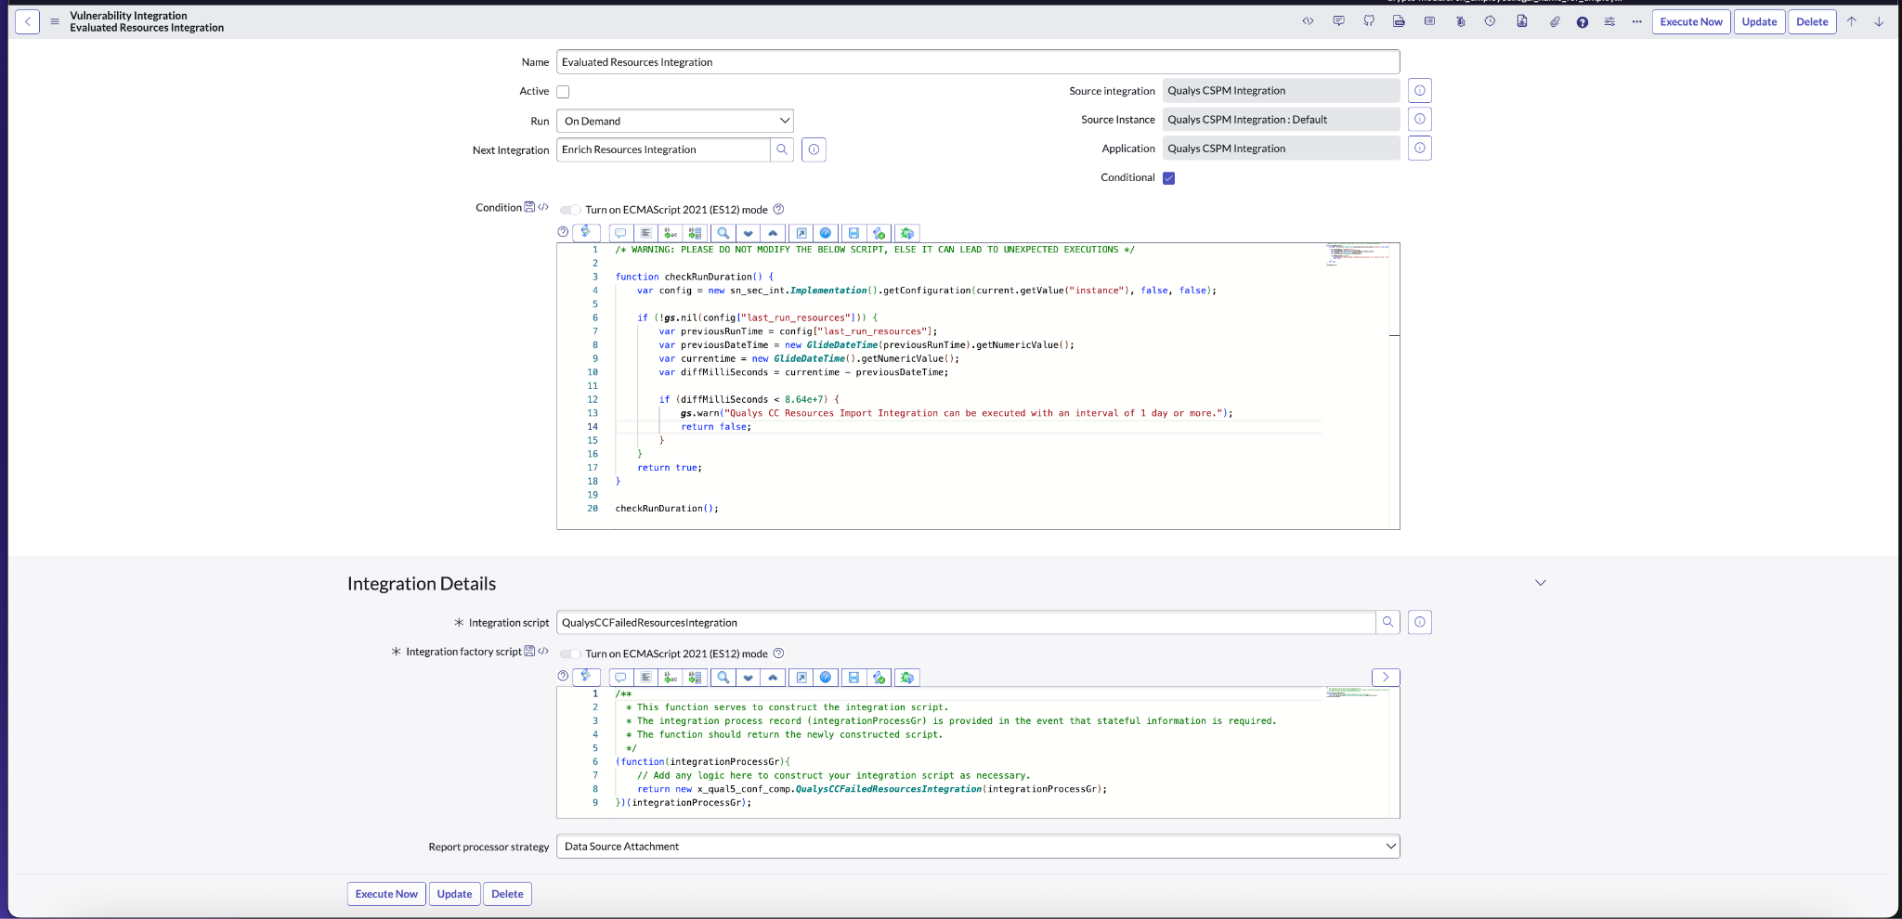Toggle ES12 mode switch for Integration factory script

tap(570, 654)
